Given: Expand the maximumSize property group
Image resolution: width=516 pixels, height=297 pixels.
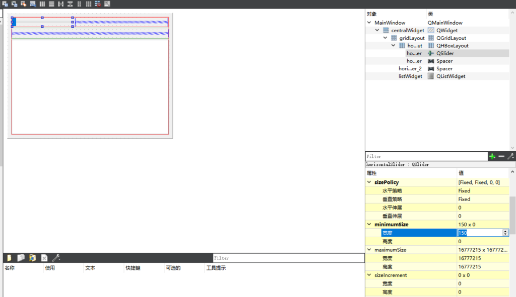Looking at the screenshot, I should point(369,250).
